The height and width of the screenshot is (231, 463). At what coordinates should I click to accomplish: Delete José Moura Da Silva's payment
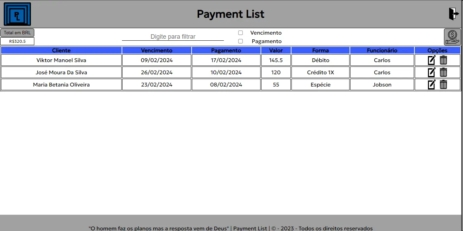(443, 73)
